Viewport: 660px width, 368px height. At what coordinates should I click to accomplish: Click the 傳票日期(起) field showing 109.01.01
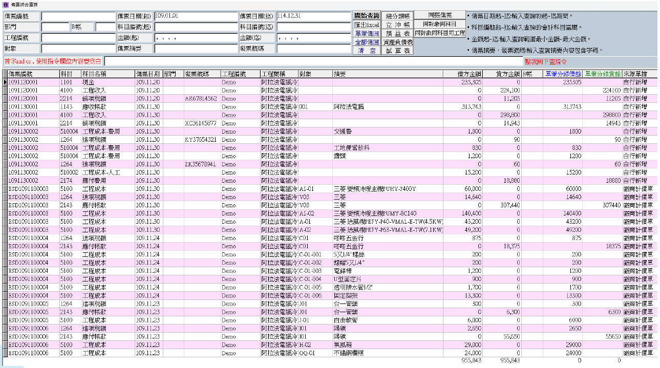click(196, 16)
